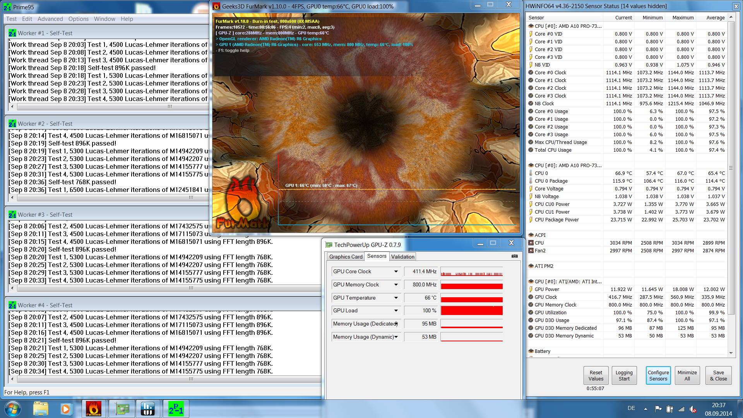This screenshot has width=743, height=418.
Task: Switch to HWiNFO via its taskbar icon
Action: (x=147, y=409)
